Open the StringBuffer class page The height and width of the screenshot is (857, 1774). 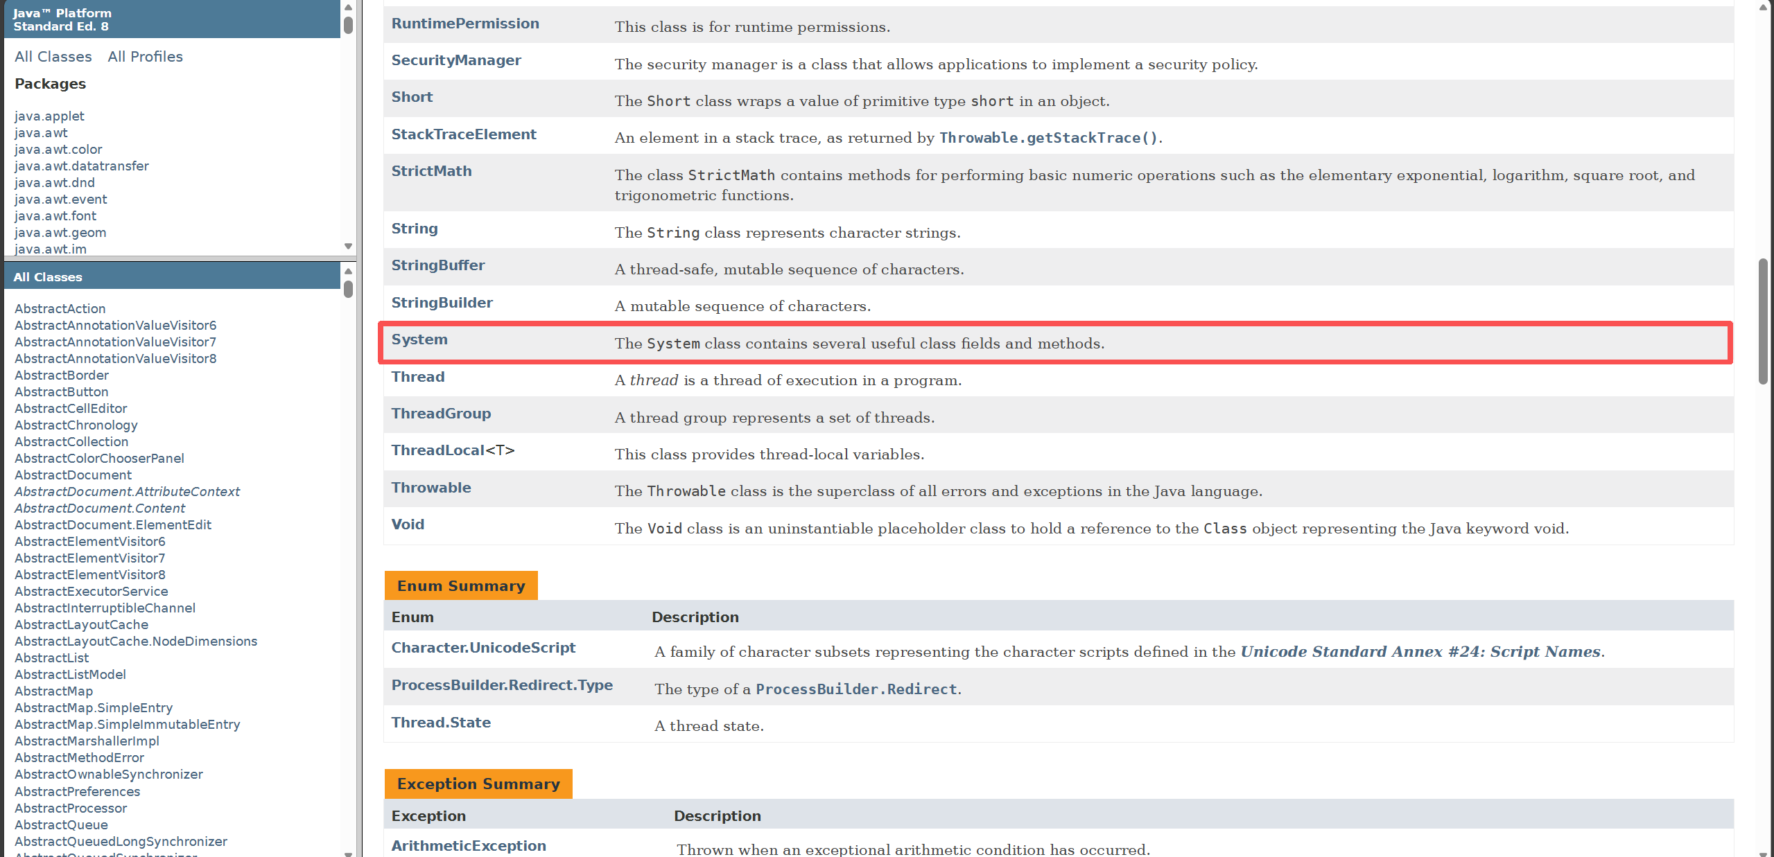(x=438, y=265)
